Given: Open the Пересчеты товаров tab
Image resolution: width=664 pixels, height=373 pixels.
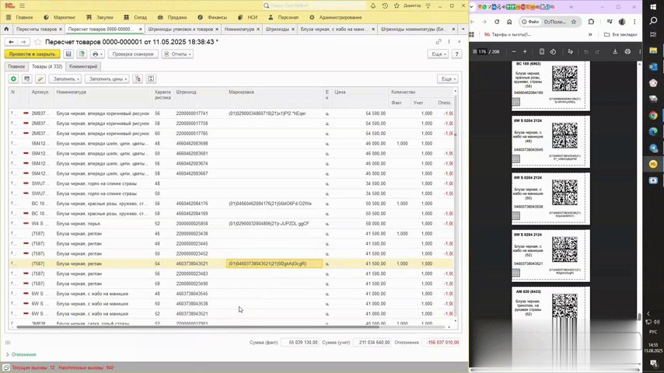Looking at the screenshot, I should click(37, 30).
